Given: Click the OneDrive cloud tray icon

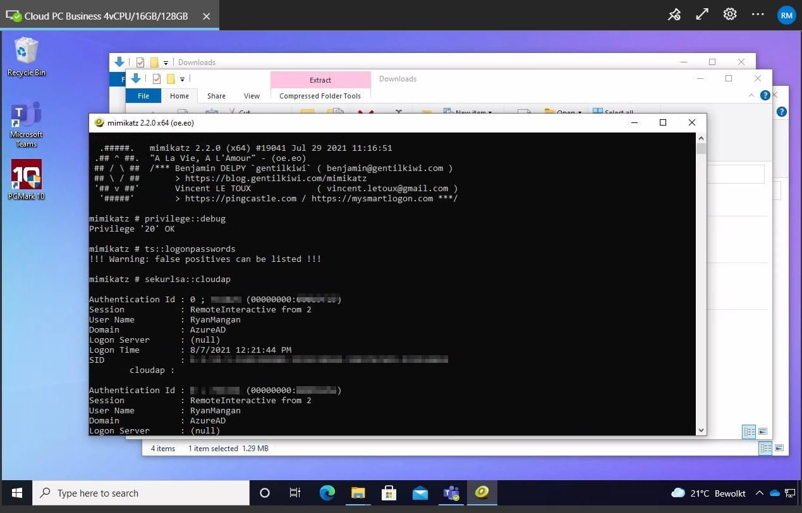Looking at the screenshot, I should [775, 493].
